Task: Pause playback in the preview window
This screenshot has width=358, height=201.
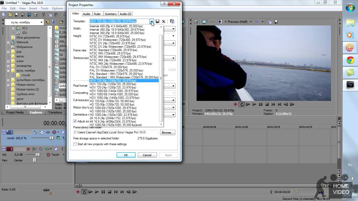Action: click(x=261, y=104)
